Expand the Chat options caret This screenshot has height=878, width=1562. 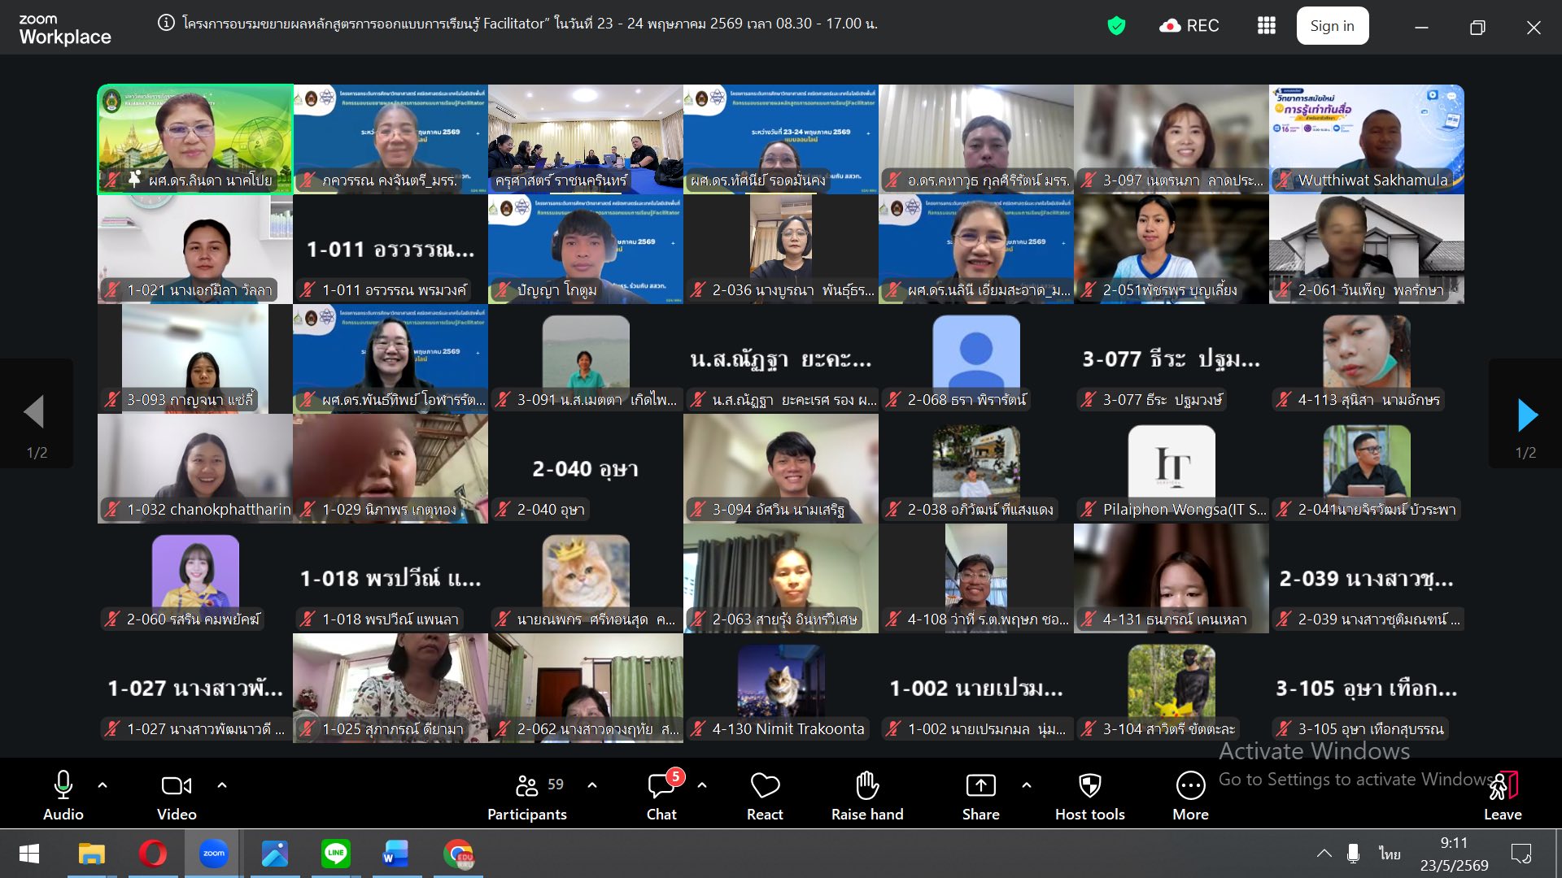coord(702,785)
